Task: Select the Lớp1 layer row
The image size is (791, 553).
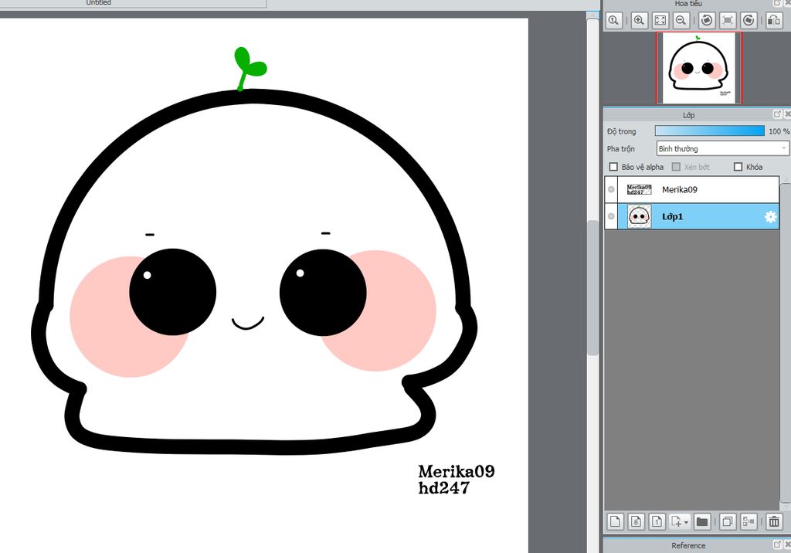Action: coord(691,216)
